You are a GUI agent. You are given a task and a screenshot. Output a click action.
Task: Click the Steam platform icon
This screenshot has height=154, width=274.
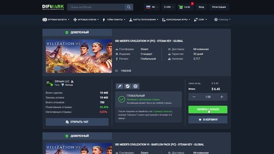[128, 86]
